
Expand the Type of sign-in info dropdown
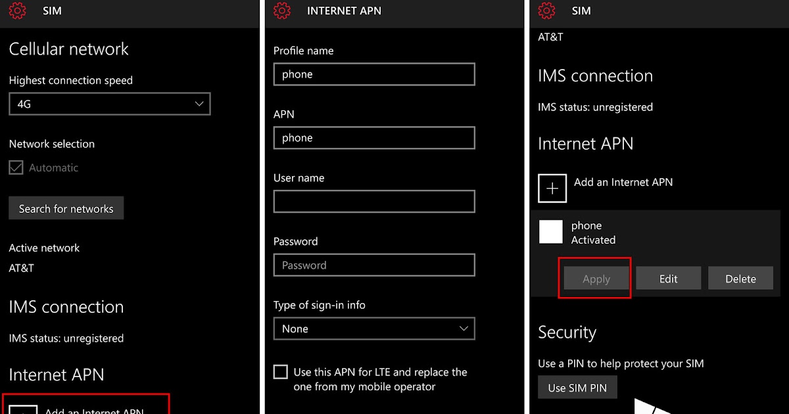point(374,329)
